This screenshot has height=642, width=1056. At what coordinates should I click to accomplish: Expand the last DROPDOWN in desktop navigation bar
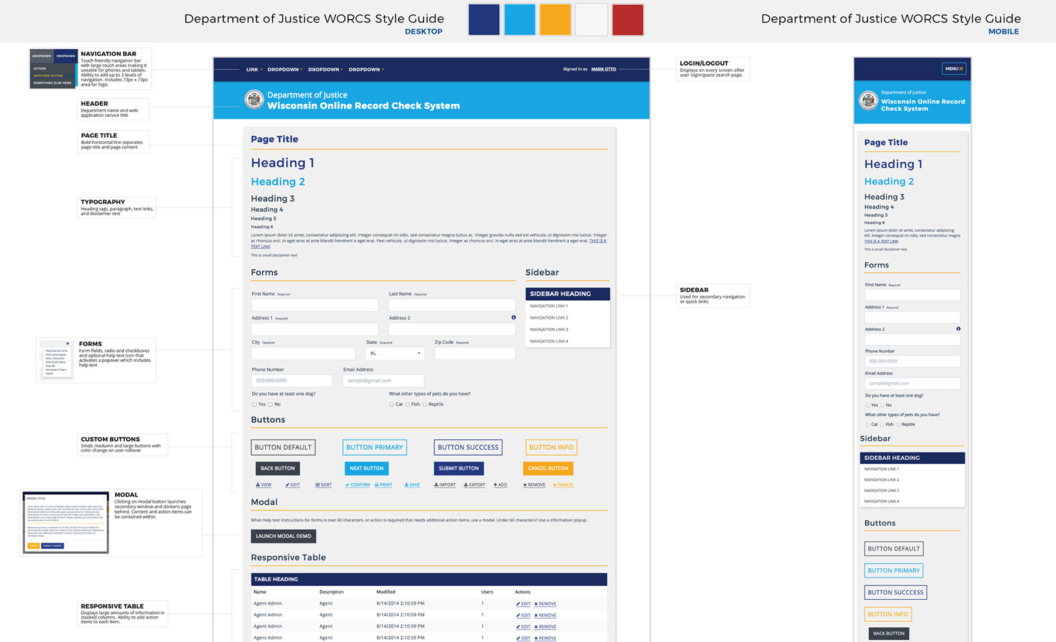[366, 69]
